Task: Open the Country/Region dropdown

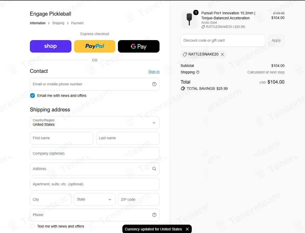Action: tap(95, 123)
